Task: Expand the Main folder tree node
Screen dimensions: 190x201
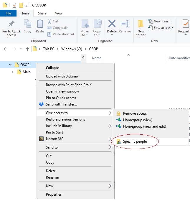Action: tap(12, 72)
